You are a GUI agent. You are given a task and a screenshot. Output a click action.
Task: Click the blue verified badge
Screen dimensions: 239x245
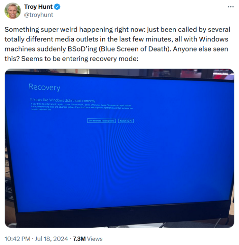[57, 7]
